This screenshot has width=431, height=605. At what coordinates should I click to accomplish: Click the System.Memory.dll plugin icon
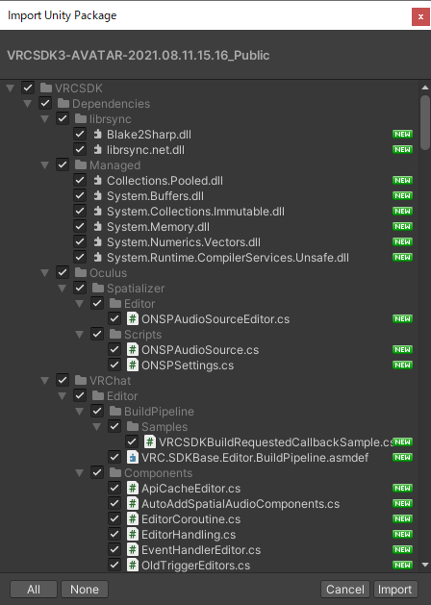(98, 226)
